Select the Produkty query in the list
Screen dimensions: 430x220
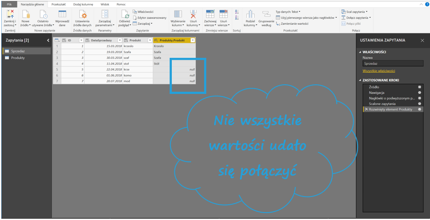pyautogui.click(x=18, y=57)
